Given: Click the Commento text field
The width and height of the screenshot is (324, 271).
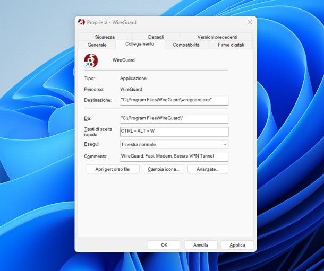Looking at the screenshot, I should click(174, 156).
